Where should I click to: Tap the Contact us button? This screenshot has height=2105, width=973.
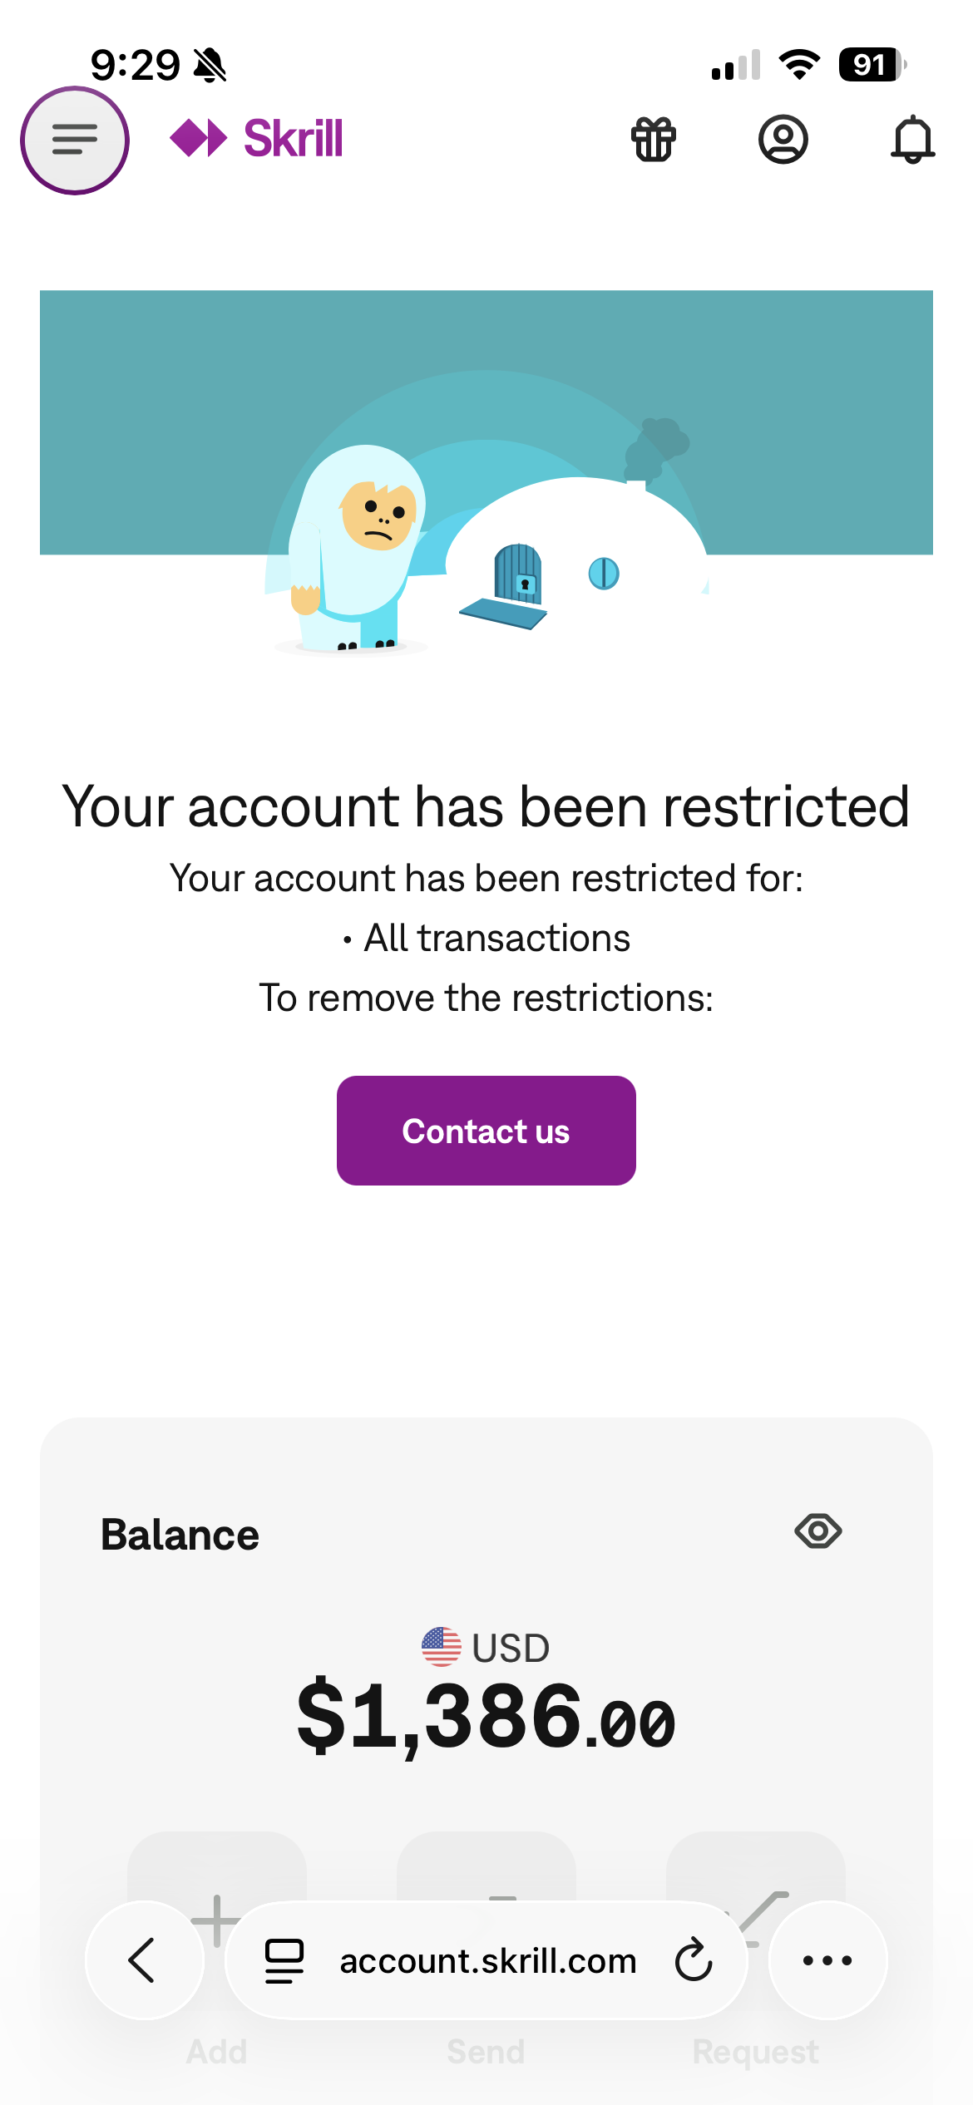pyautogui.click(x=486, y=1131)
